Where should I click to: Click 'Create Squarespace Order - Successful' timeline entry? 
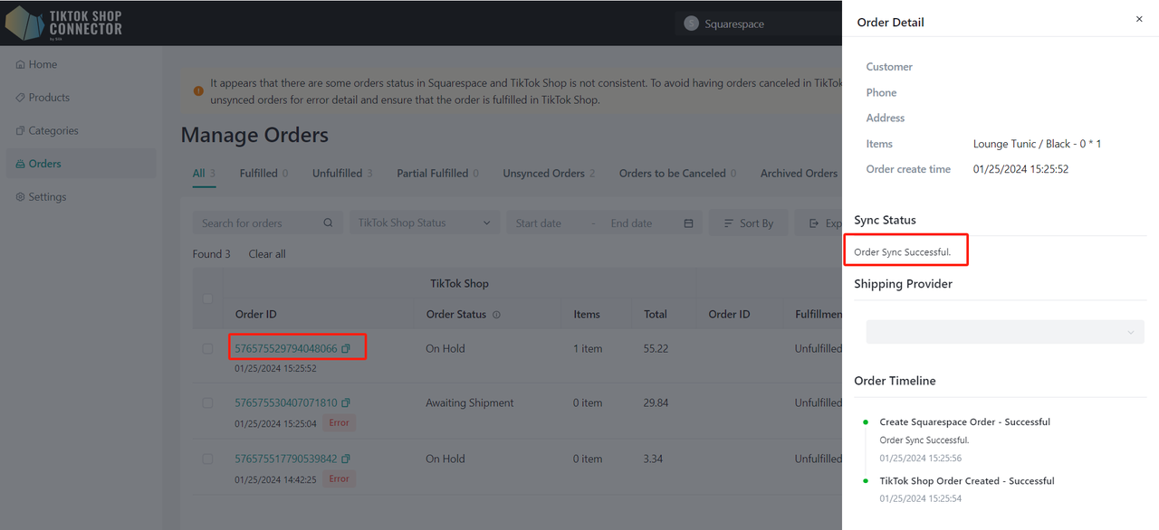click(965, 421)
